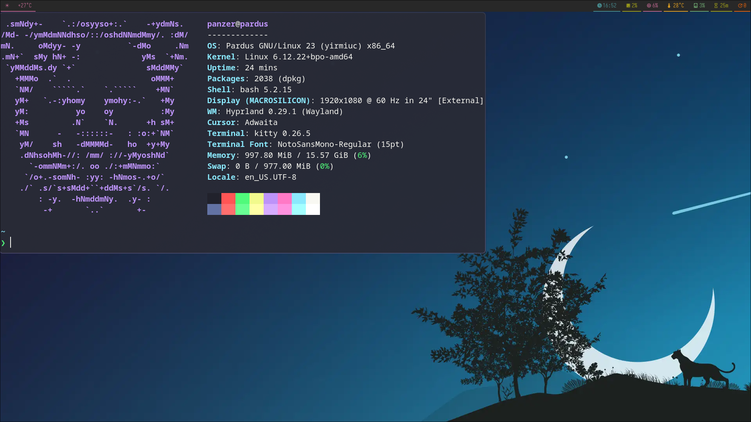Click the Shell line showing bash 5.2.15

(x=249, y=89)
